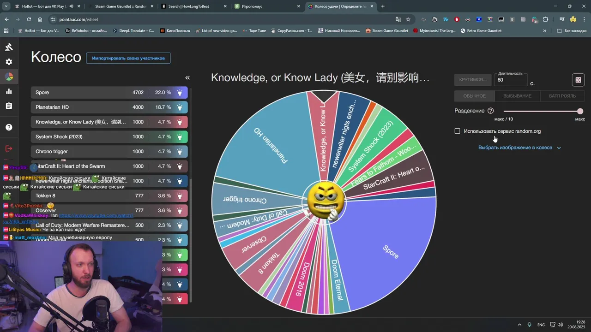The width and height of the screenshot is (591, 332).
Task: Click the pointauc.com/wheel address bar
Action: tap(222, 19)
